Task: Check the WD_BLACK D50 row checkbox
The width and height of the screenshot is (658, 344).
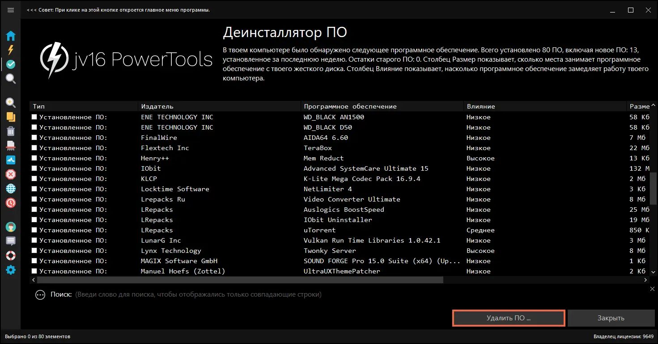Action: [x=34, y=127]
